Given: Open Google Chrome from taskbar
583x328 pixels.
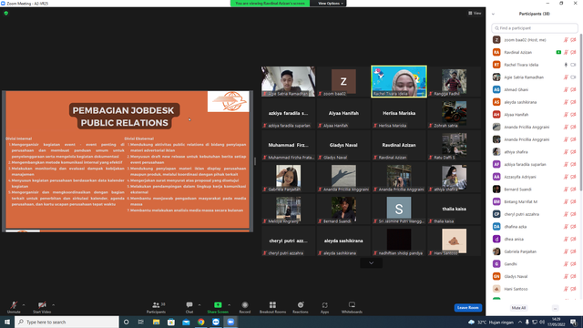Looking at the screenshot, I should [200, 322].
